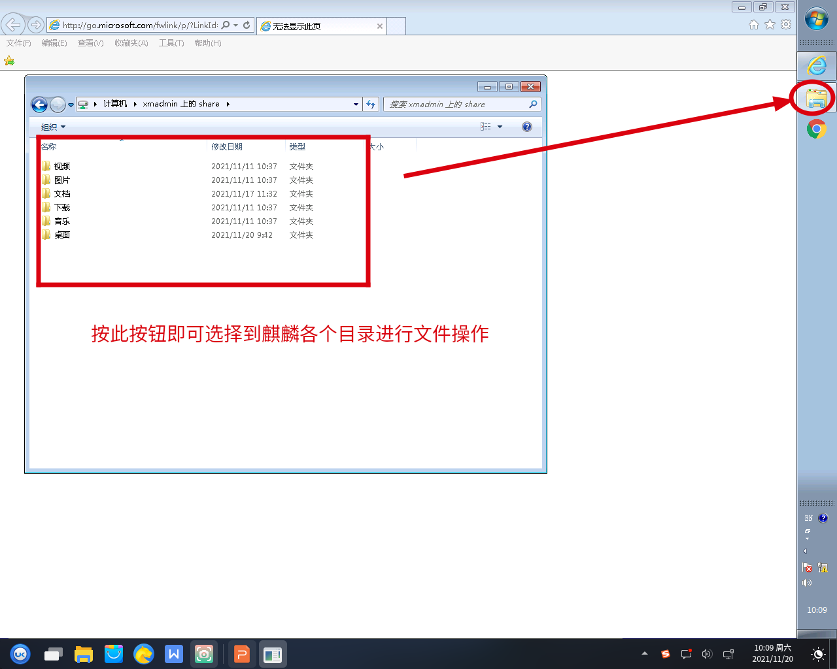Open the UKUI start menu icon

(x=20, y=654)
